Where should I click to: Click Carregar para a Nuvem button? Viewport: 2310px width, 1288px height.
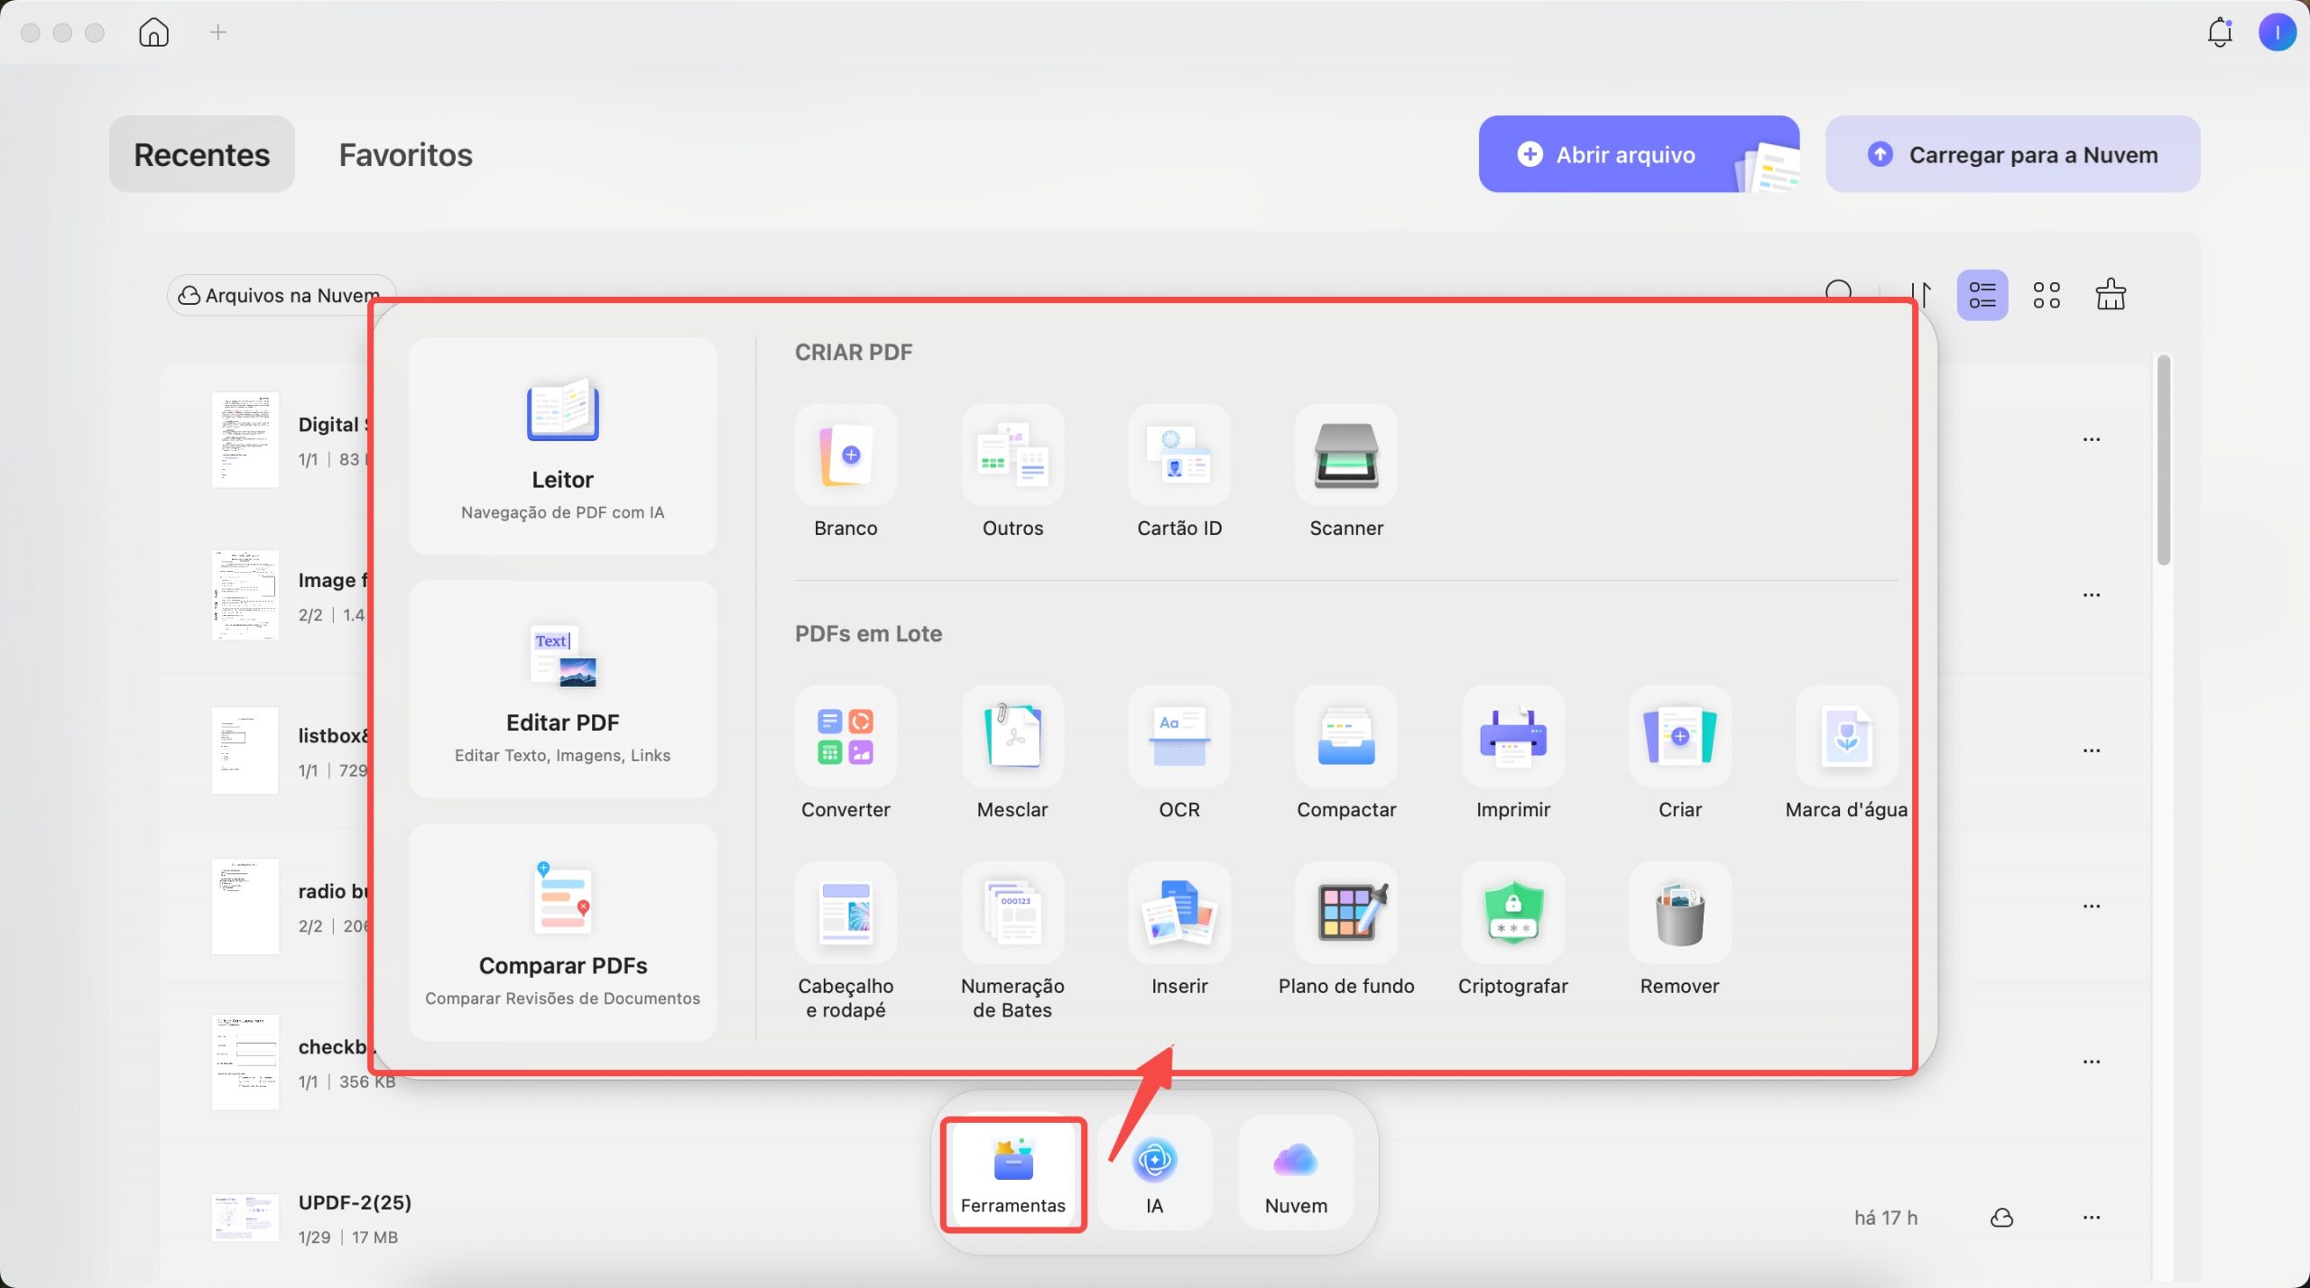click(2012, 154)
